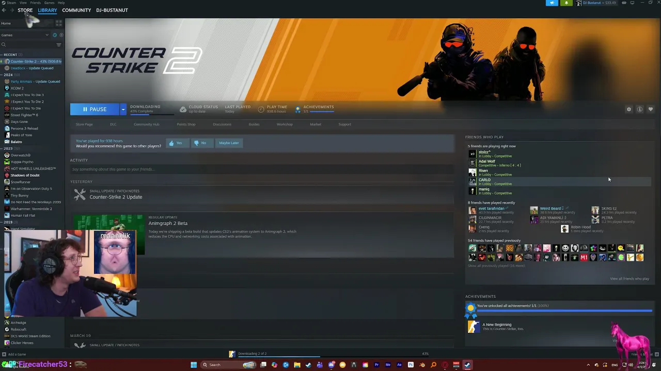Open the STORE tab
Image resolution: width=661 pixels, height=371 pixels.
click(25, 10)
